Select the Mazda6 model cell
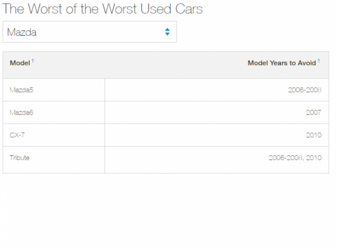This screenshot has height=247, width=337. (x=22, y=113)
